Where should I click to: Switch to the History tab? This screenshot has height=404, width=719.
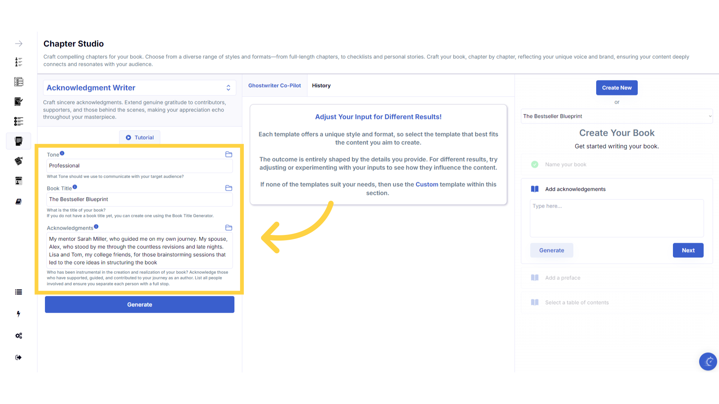pyautogui.click(x=321, y=86)
